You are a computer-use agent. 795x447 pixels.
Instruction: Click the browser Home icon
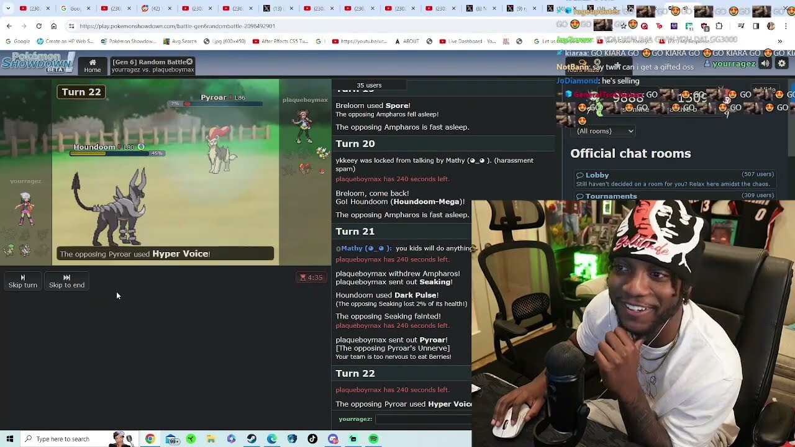(53, 26)
